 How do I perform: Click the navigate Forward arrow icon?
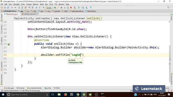tap(40, 8)
